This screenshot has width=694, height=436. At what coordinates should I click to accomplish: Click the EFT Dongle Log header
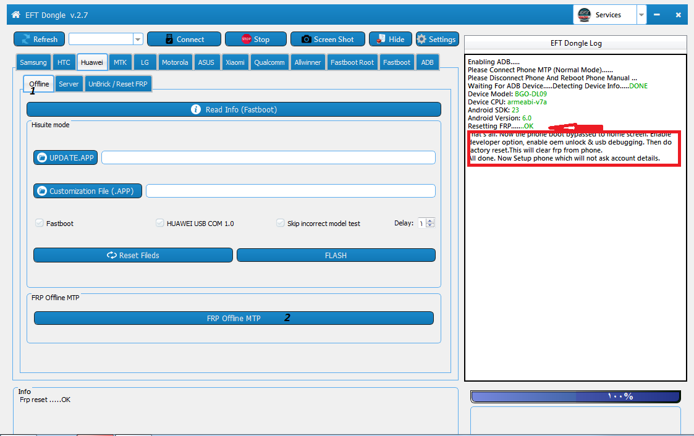(x=575, y=43)
